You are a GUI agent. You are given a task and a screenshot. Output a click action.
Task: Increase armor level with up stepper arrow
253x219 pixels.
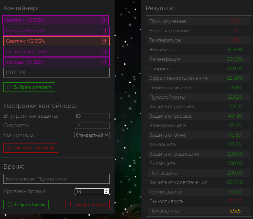106,191
